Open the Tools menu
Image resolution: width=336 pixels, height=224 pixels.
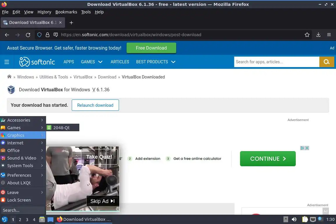[86, 12]
